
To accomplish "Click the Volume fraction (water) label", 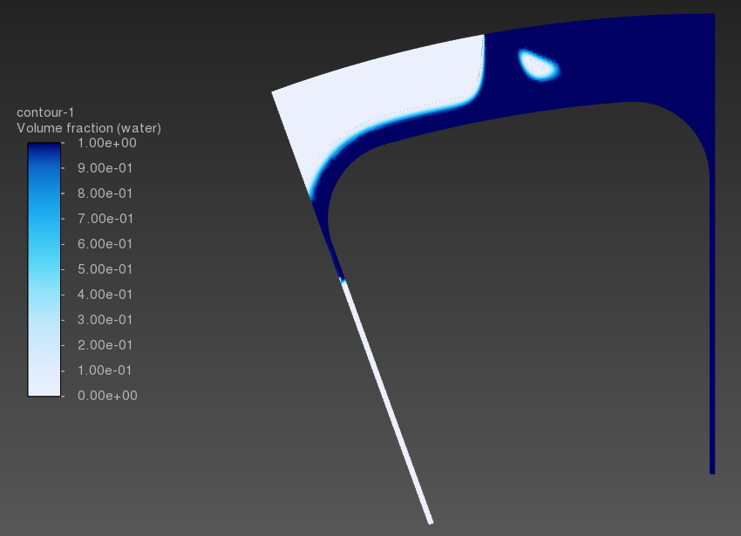I will 89,128.
